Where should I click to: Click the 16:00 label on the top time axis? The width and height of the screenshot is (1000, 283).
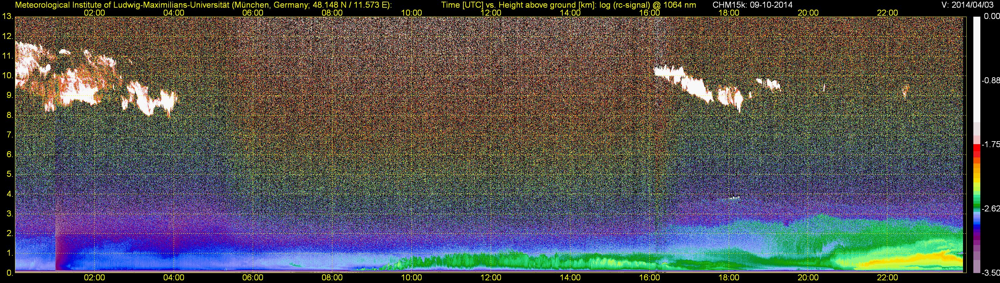click(x=649, y=13)
